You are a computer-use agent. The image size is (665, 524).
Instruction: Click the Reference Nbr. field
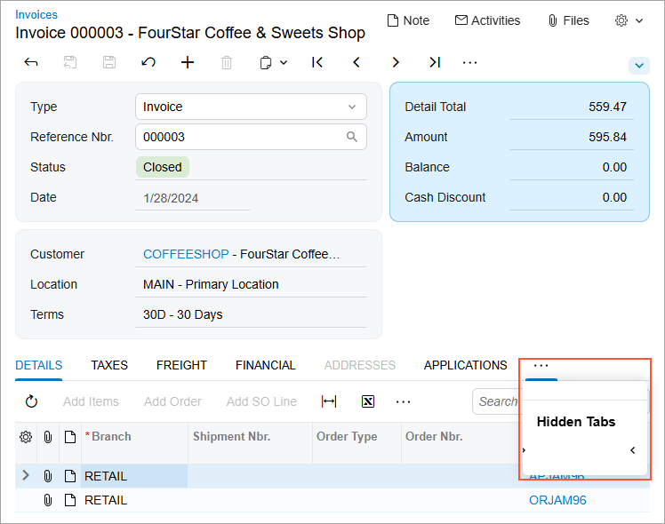click(x=242, y=137)
